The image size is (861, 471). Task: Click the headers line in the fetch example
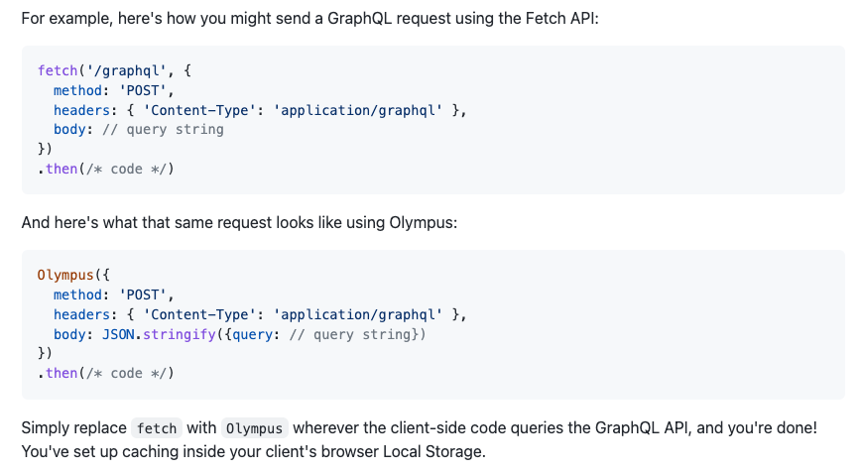pos(260,110)
